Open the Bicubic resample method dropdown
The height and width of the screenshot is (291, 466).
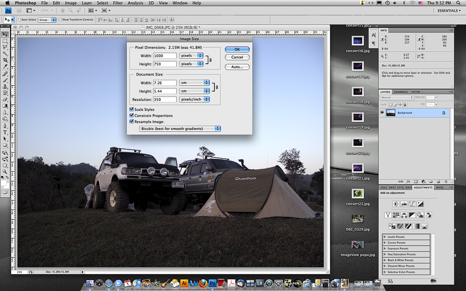(180, 129)
